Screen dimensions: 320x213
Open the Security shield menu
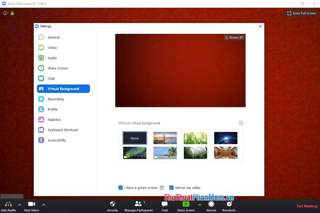(x=112, y=206)
